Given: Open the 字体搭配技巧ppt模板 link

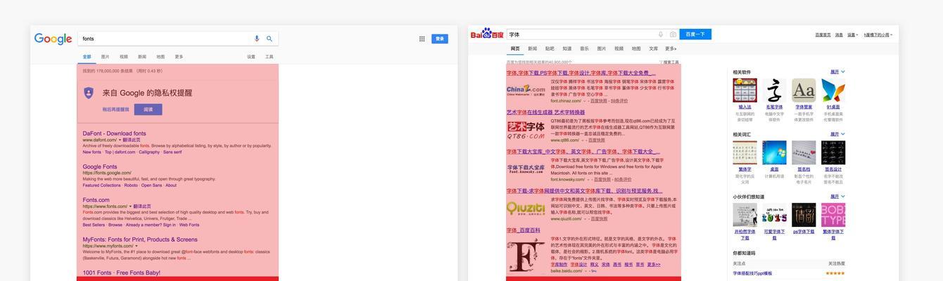Looking at the screenshot, I should [x=752, y=273].
